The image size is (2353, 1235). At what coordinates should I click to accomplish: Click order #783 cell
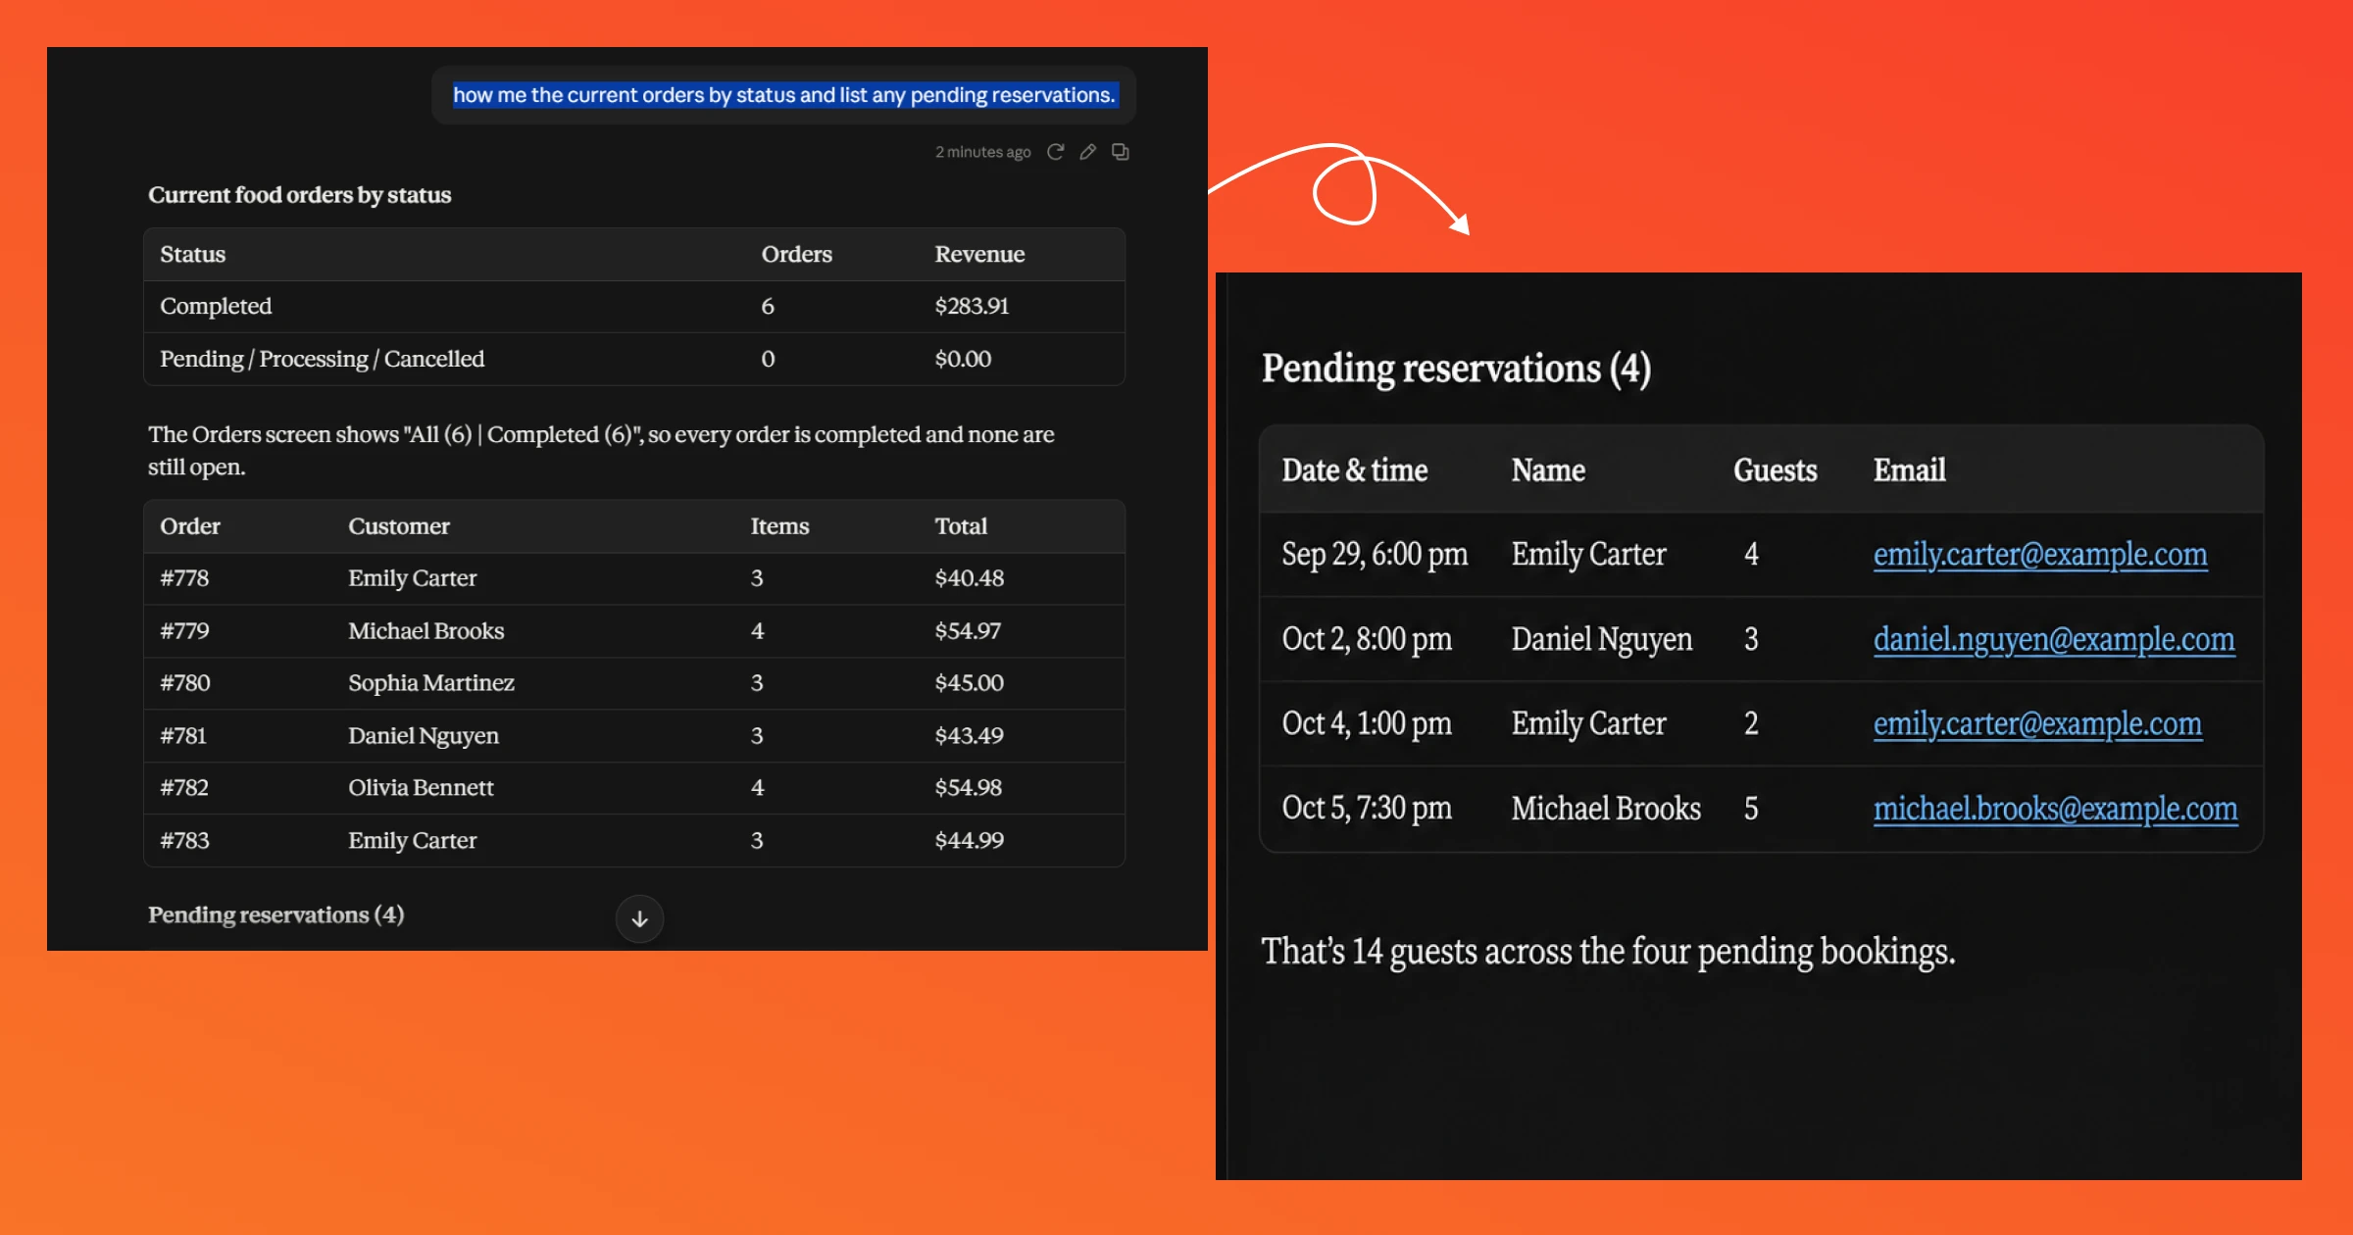(184, 841)
